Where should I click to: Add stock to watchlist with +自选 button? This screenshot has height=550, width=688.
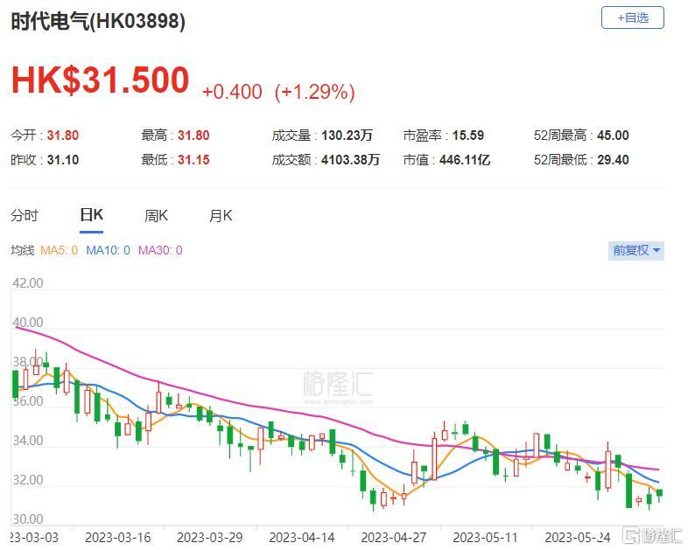tap(632, 18)
